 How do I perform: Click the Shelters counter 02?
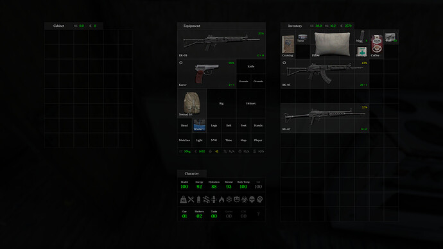(x=199, y=216)
